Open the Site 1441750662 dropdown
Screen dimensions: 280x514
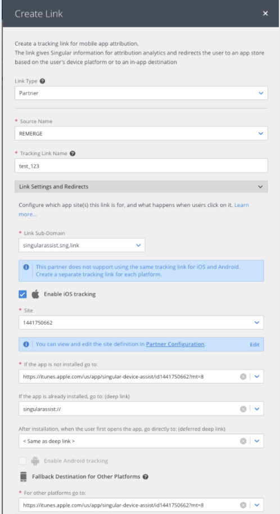coord(141,323)
